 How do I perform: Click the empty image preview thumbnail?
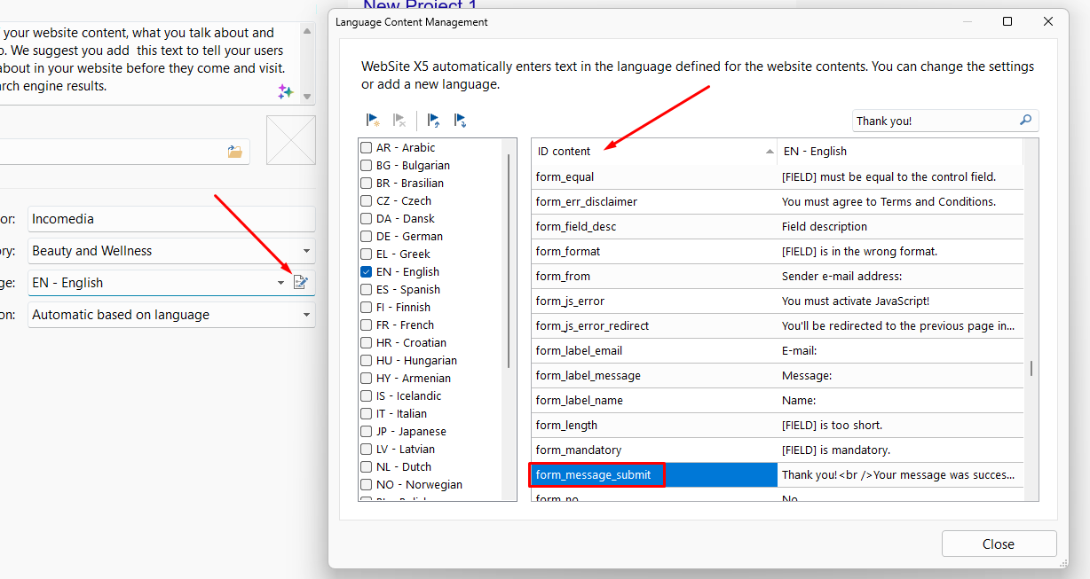click(291, 140)
